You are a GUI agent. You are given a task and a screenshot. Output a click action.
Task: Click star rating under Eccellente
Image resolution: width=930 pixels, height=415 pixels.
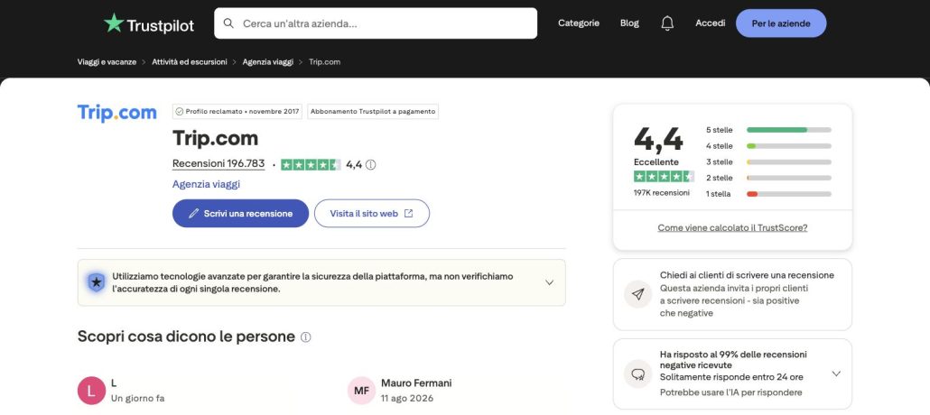(x=664, y=176)
